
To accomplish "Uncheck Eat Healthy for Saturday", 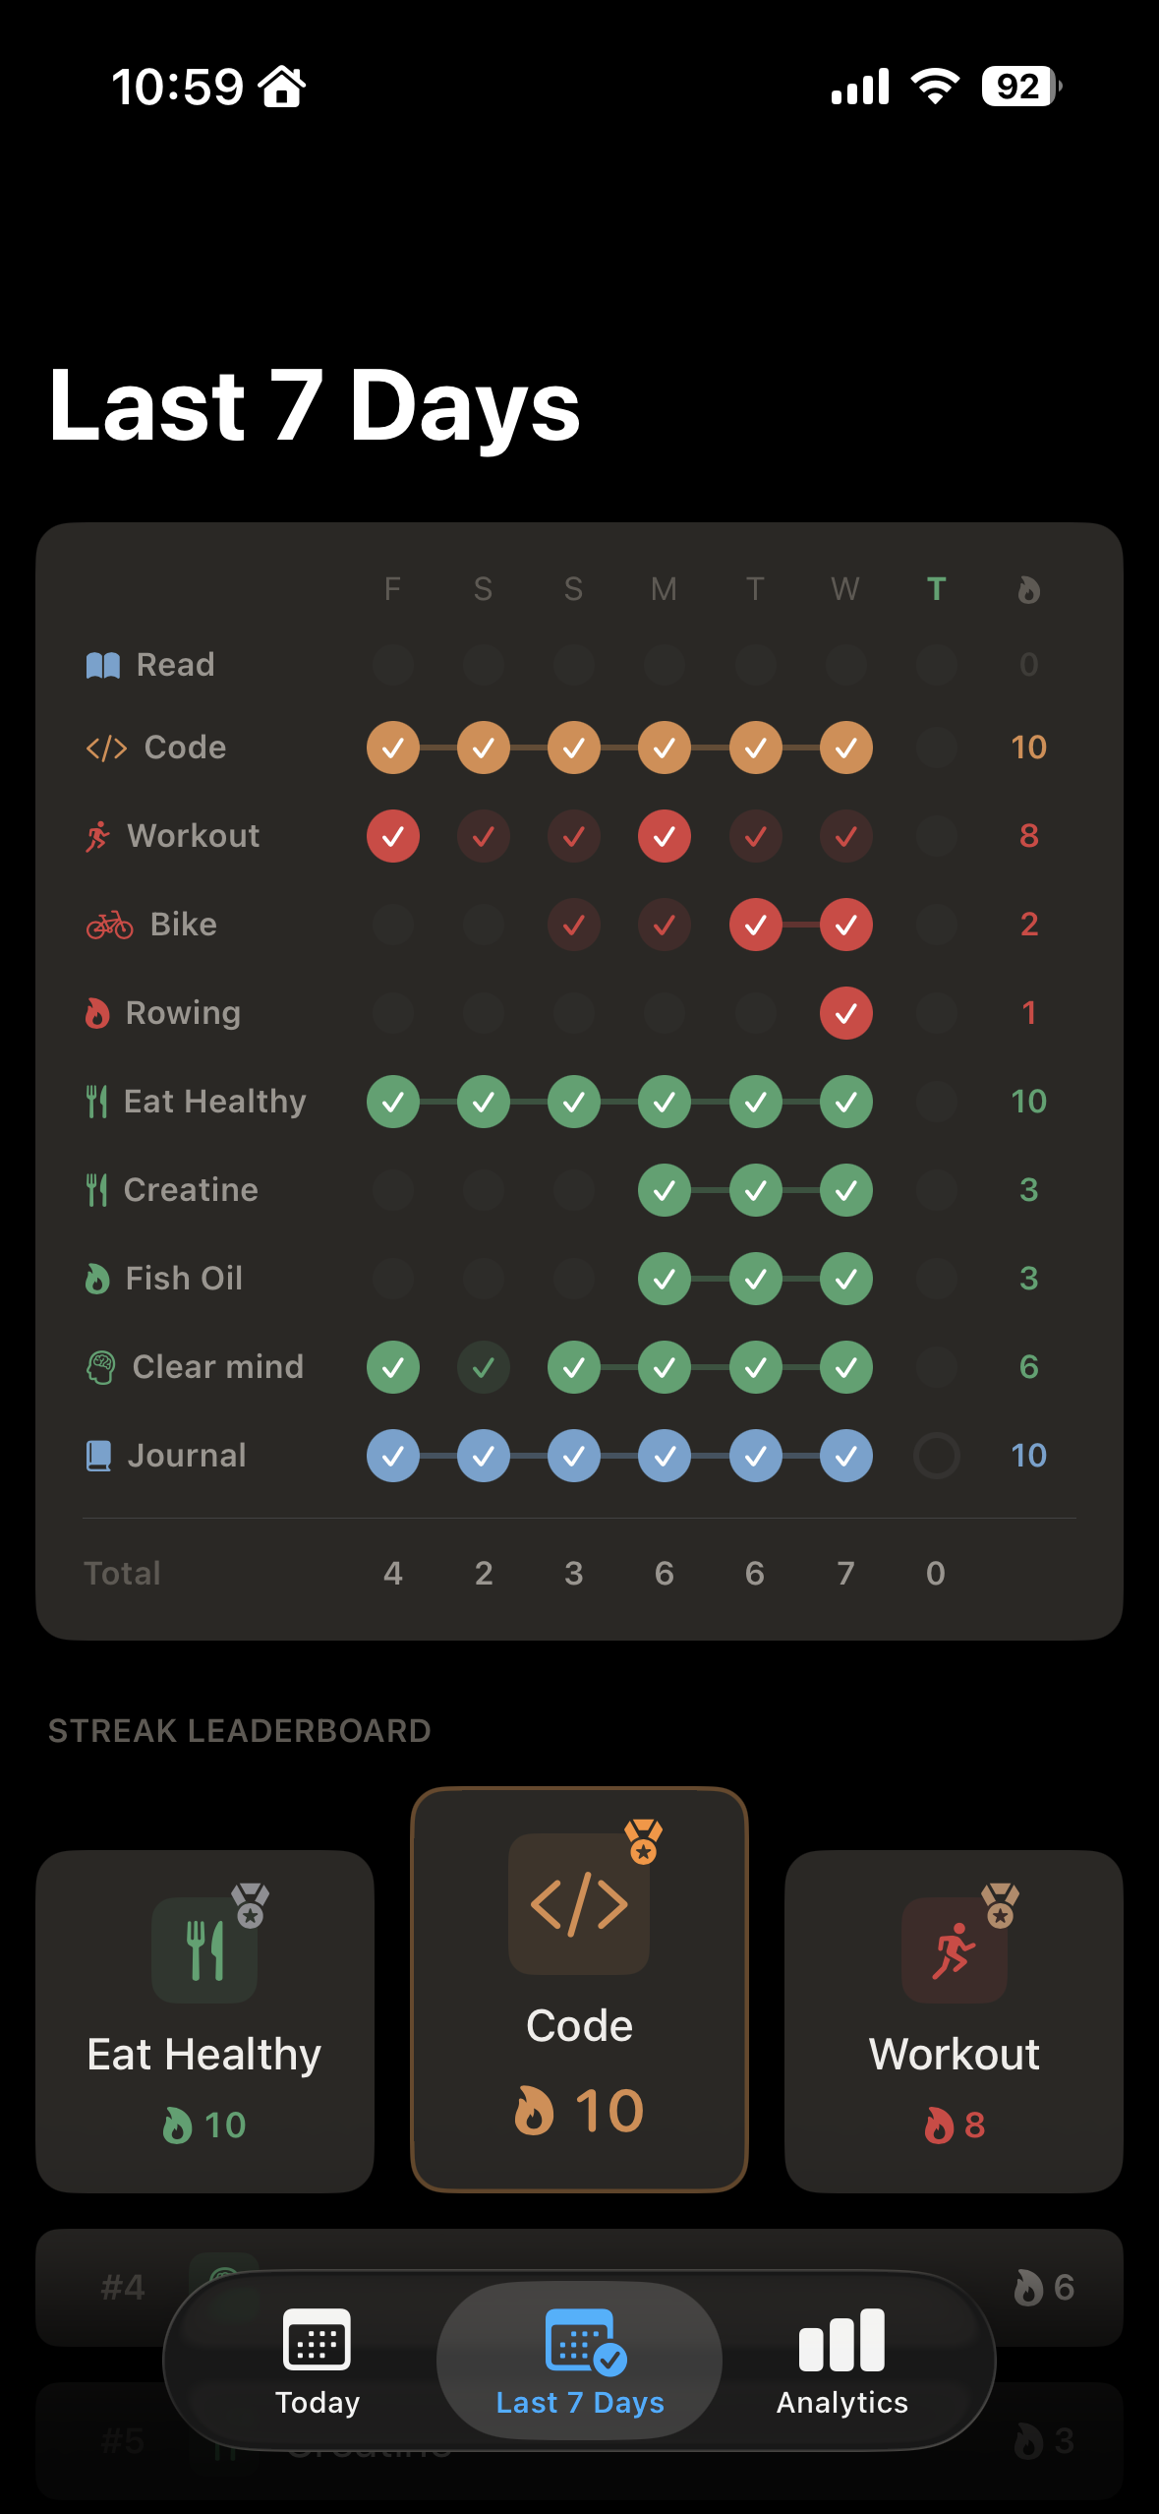I will (x=484, y=1101).
